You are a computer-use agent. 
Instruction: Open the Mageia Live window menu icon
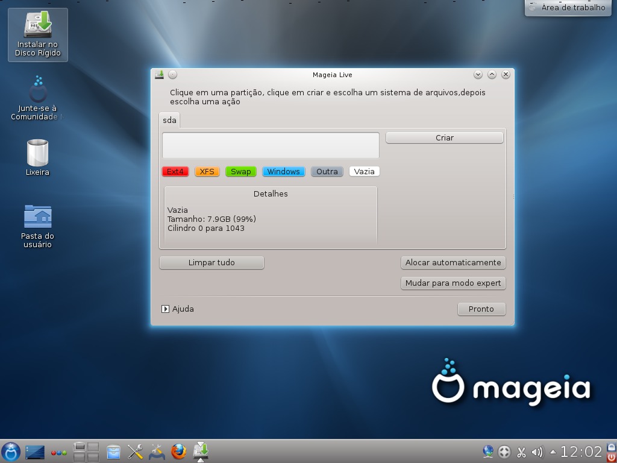coord(159,74)
